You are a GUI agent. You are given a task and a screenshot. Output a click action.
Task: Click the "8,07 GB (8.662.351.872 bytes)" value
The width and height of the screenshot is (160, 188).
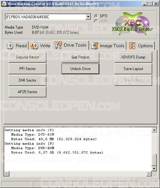coord(55,32)
